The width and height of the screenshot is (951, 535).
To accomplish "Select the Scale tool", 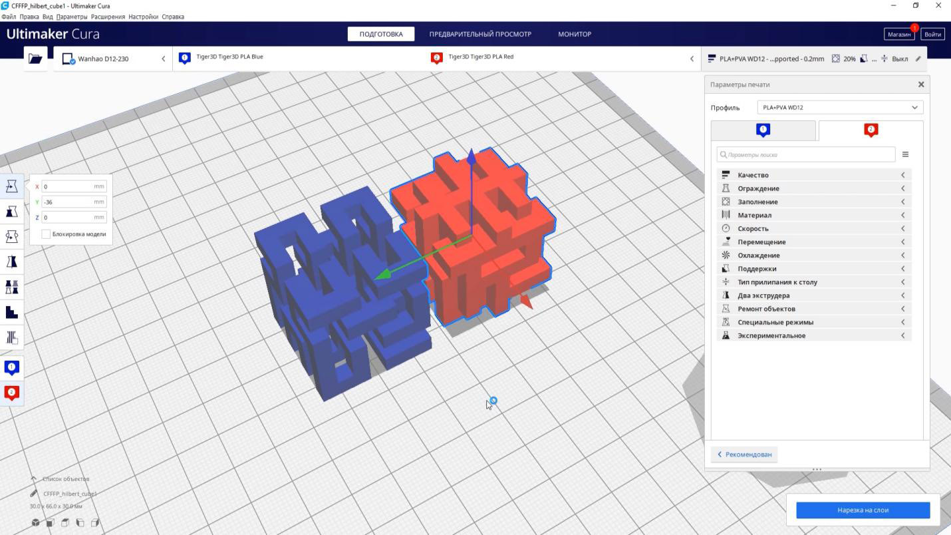I will (x=11, y=212).
